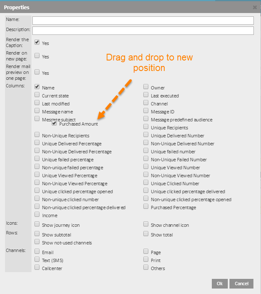Uncheck Render the Caption Yes checkbox
Image resolution: width=261 pixels, height=294 pixels.
point(37,43)
